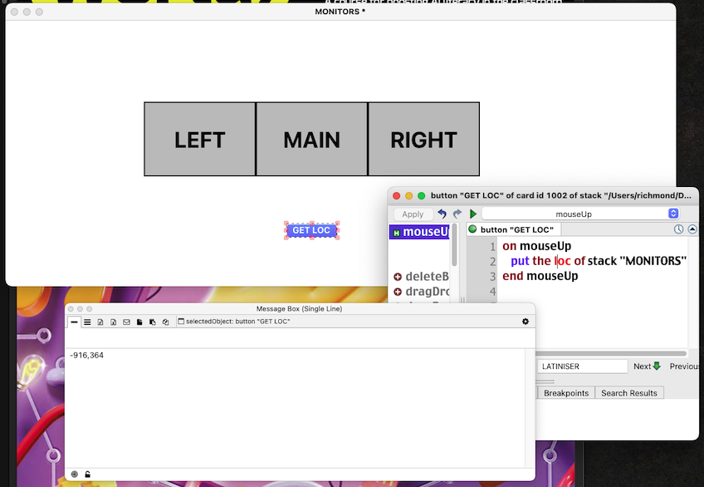
Task: Switch message box to multi-line mode
Action: pos(87,322)
